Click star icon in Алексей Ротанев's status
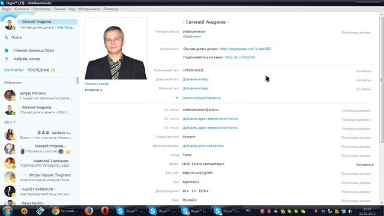 point(68,152)
